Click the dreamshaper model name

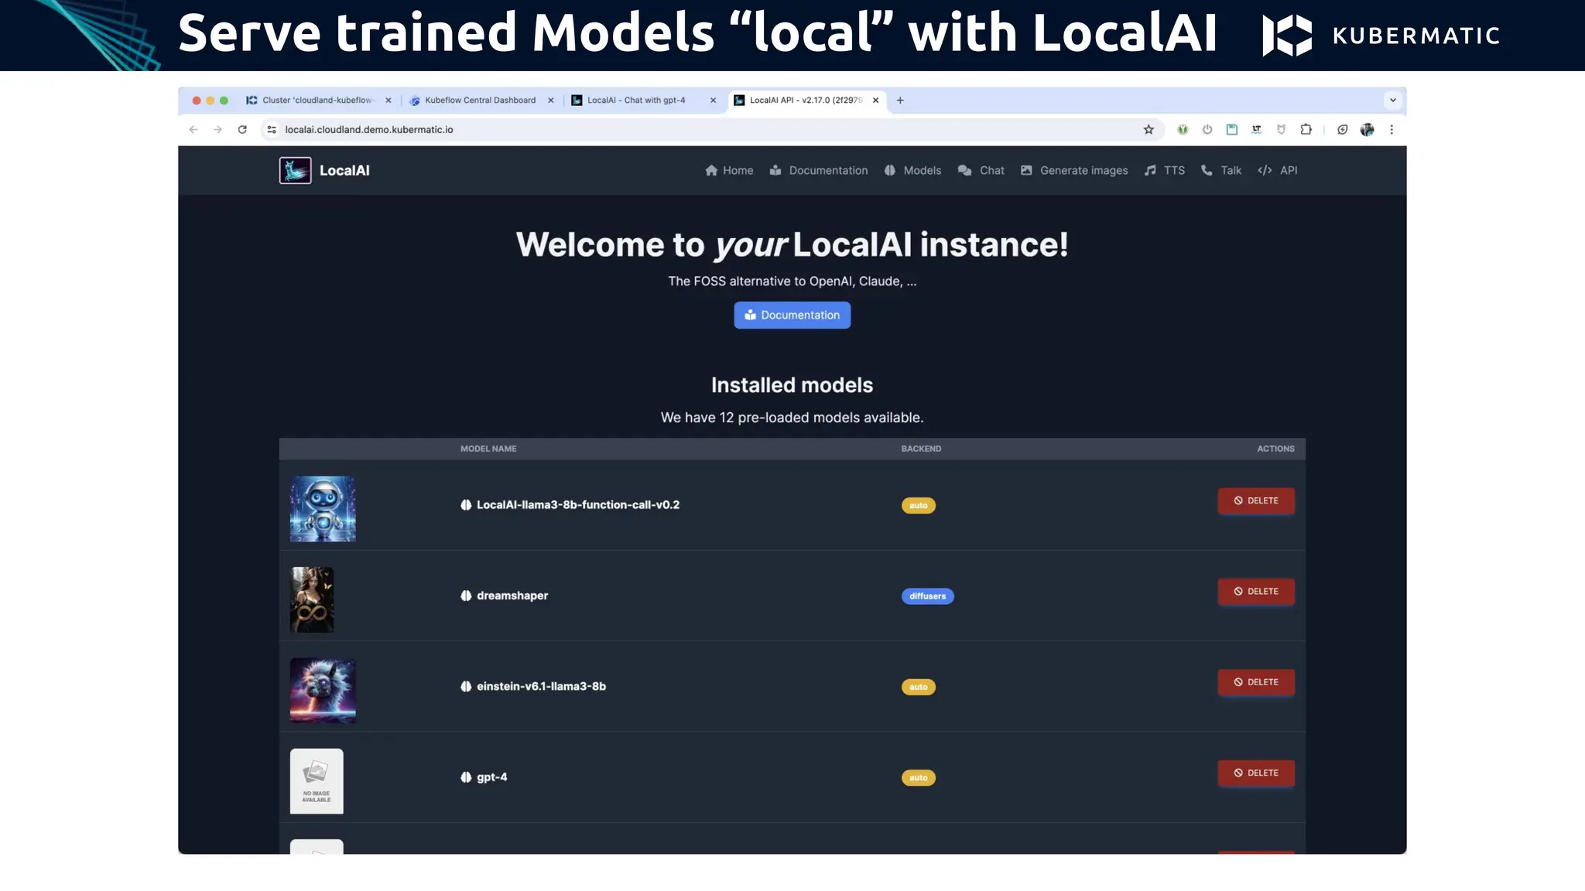click(x=512, y=596)
